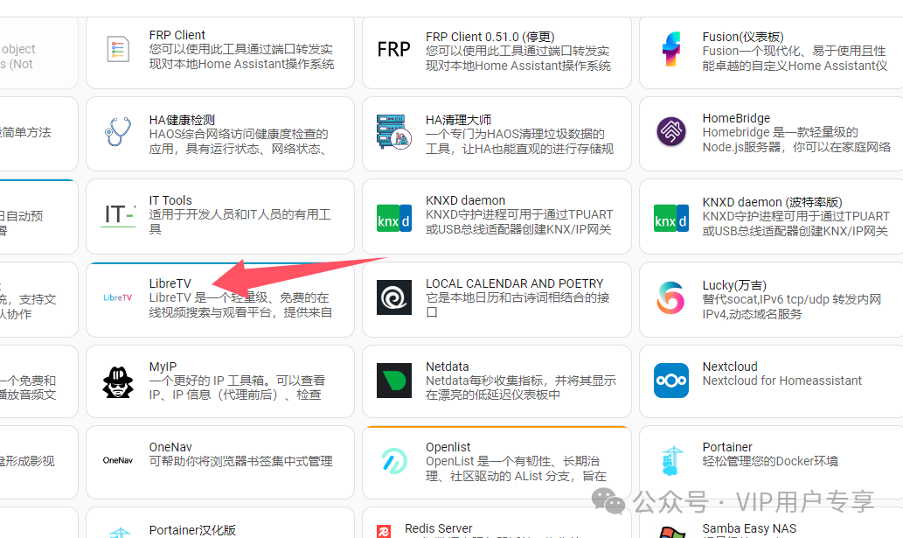Open the Netdata title
The width and height of the screenshot is (903, 538).
pyautogui.click(x=447, y=367)
